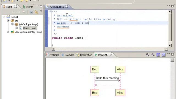Click the top Bob participant box
The width and height of the screenshot is (176, 99).
tap(95, 69)
